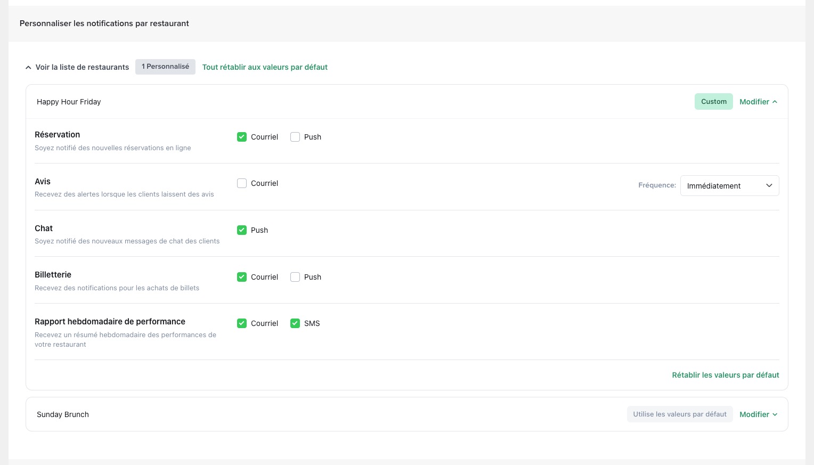Uncheck Courriel for Réservation
Viewport: 814px width, 465px height.
[242, 137]
